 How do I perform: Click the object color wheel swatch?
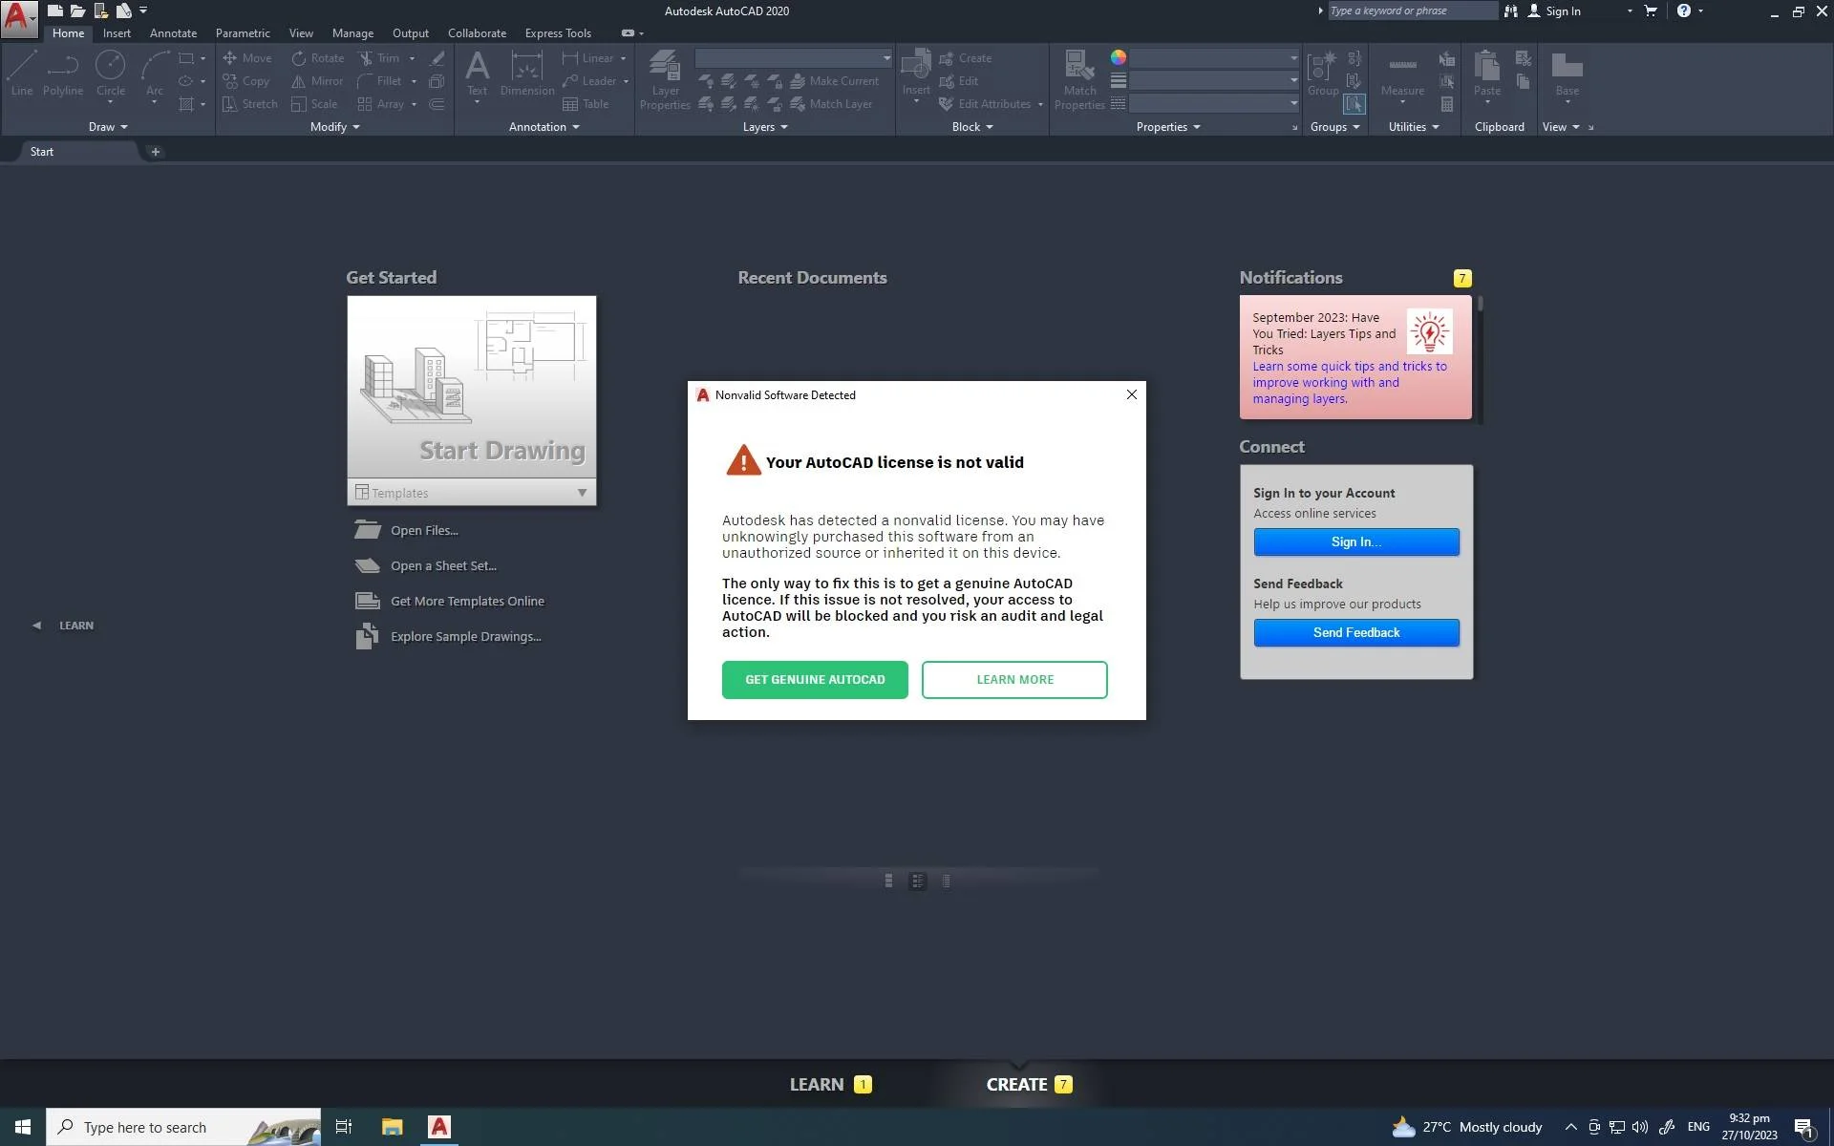pyautogui.click(x=1119, y=57)
